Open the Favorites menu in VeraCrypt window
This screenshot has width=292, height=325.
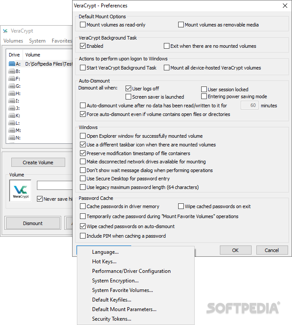pyautogui.click(x=62, y=41)
